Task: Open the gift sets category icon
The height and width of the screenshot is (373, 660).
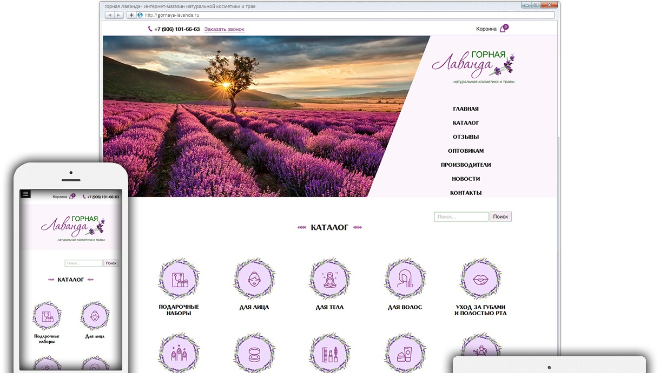Action: pos(179,279)
